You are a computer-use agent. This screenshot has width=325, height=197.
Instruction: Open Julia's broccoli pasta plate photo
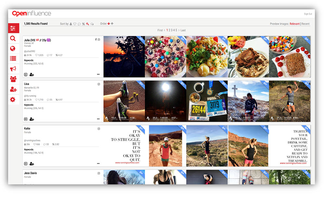point(207,57)
